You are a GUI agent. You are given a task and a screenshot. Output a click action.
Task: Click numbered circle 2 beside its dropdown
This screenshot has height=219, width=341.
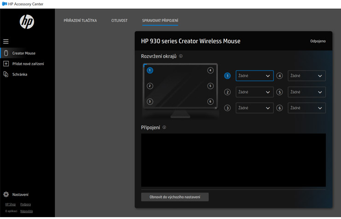(x=228, y=92)
